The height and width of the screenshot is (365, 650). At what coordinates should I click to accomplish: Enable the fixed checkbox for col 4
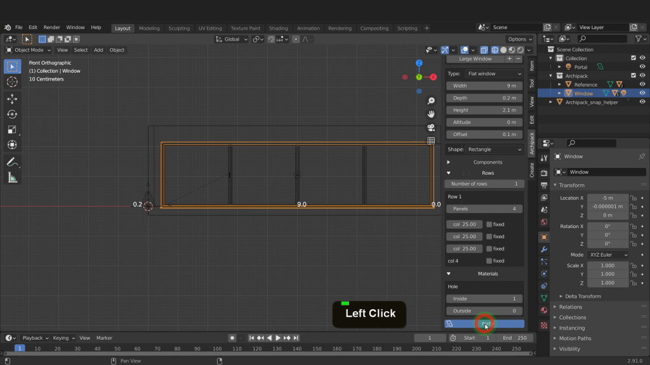click(x=489, y=261)
